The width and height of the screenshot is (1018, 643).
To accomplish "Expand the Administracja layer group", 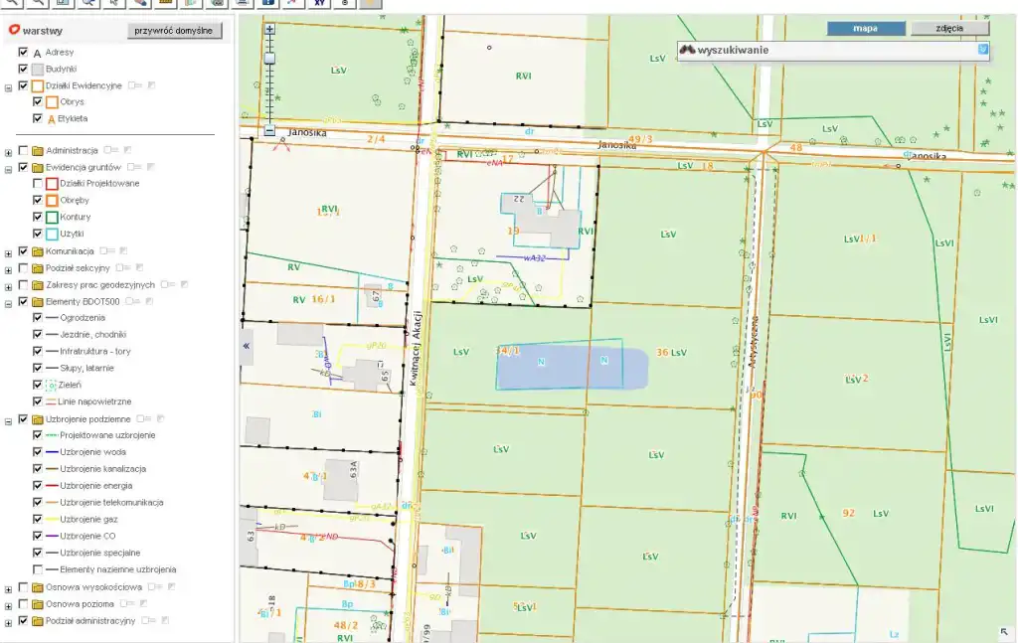I will [9, 151].
